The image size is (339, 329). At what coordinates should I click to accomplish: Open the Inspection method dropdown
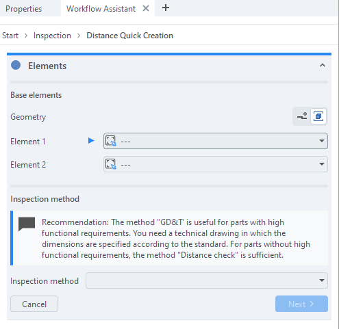pyautogui.click(x=207, y=280)
